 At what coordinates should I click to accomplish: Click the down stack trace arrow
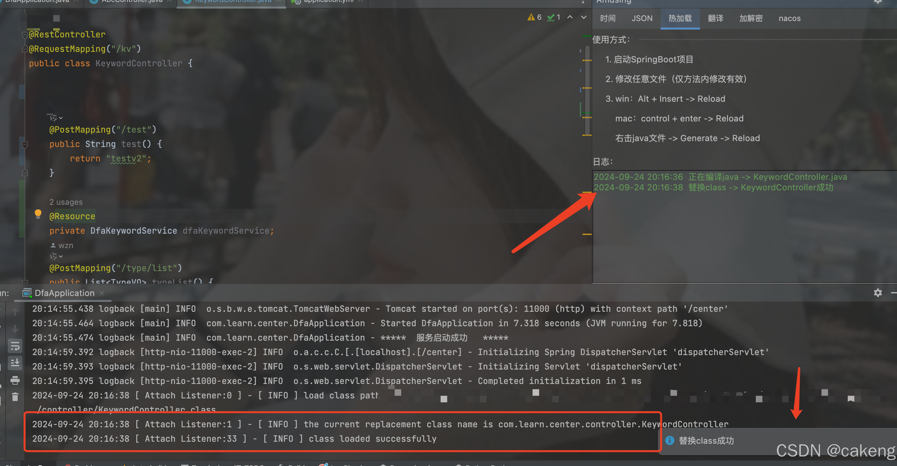pos(15,328)
